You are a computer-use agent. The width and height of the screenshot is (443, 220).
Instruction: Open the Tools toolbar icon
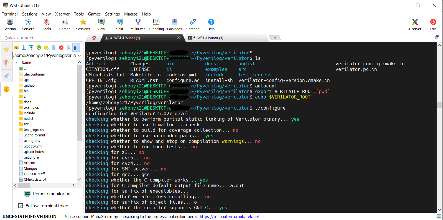(46, 25)
